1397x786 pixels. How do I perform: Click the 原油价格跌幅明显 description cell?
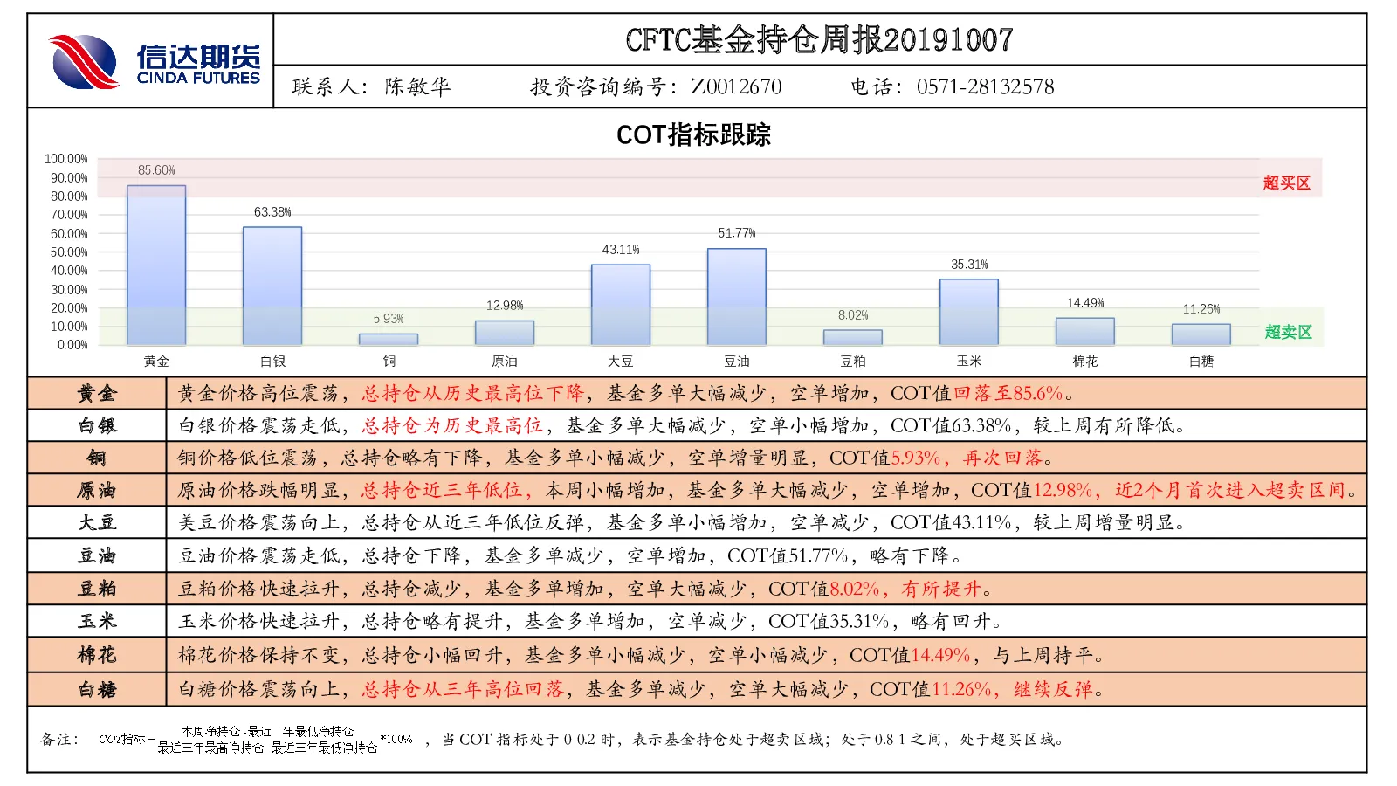click(x=767, y=490)
